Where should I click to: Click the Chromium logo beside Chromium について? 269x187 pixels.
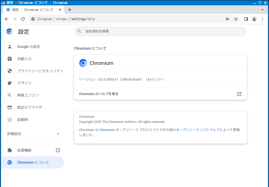(x=10, y=162)
